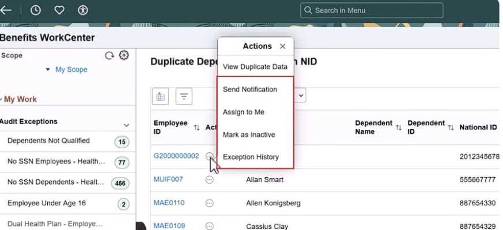Image resolution: width=503 pixels, height=230 pixels.
Task: Click the back arrow icon
Action: (x=5, y=10)
